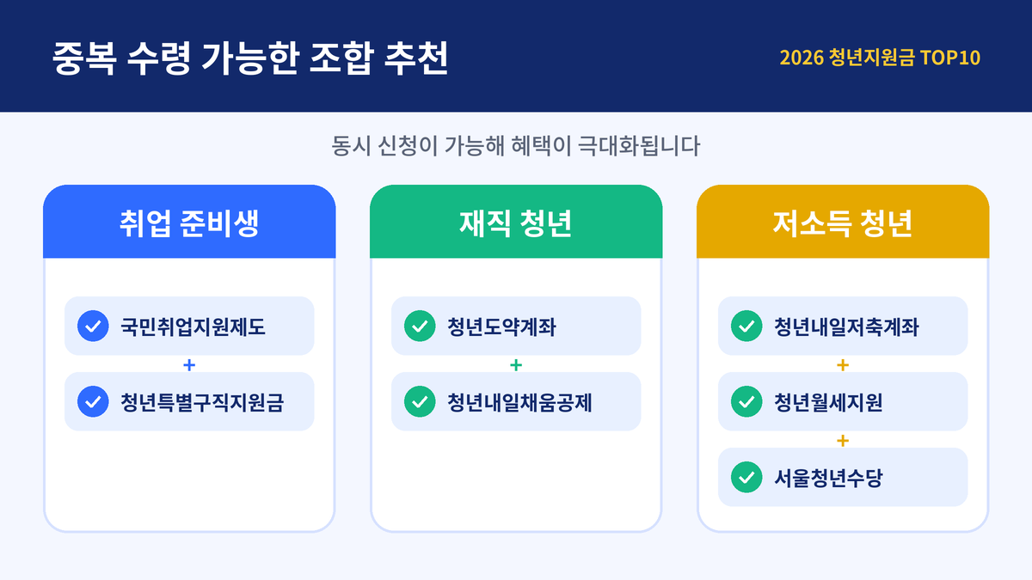Click green checkmark beside 청년내일채움공제
Viewport: 1032px width, 580px height.
[x=419, y=401]
